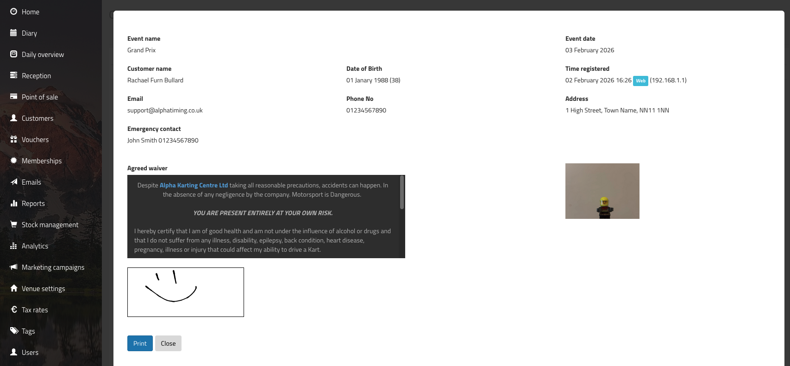790x366 pixels.
Task: Open Stock management section
Action: (x=51, y=224)
